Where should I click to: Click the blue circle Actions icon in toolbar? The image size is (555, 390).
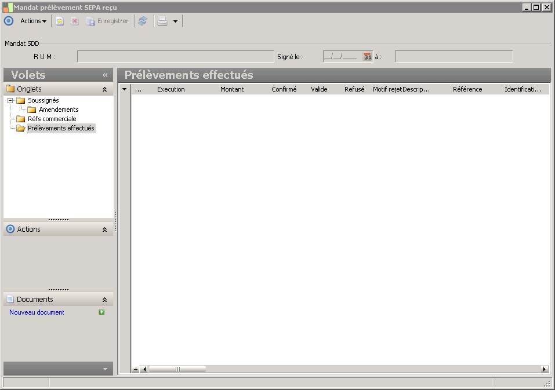pos(9,21)
